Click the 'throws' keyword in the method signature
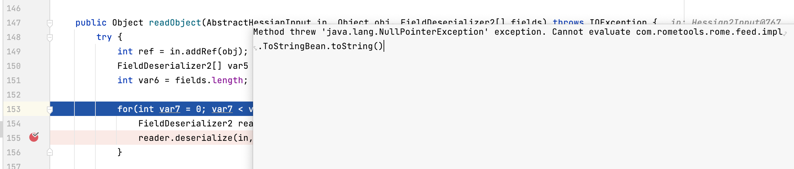The height and width of the screenshot is (169, 794). pos(568,22)
